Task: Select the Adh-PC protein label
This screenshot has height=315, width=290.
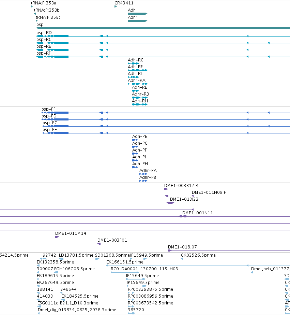Action: point(140,143)
